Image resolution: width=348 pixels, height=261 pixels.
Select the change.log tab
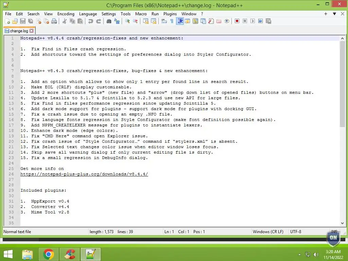(x=19, y=31)
